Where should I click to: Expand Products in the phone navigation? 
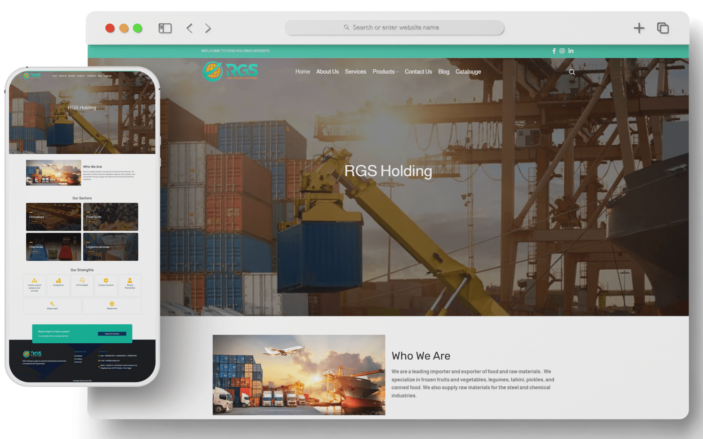pyautogui.click(x=81, y=76)
